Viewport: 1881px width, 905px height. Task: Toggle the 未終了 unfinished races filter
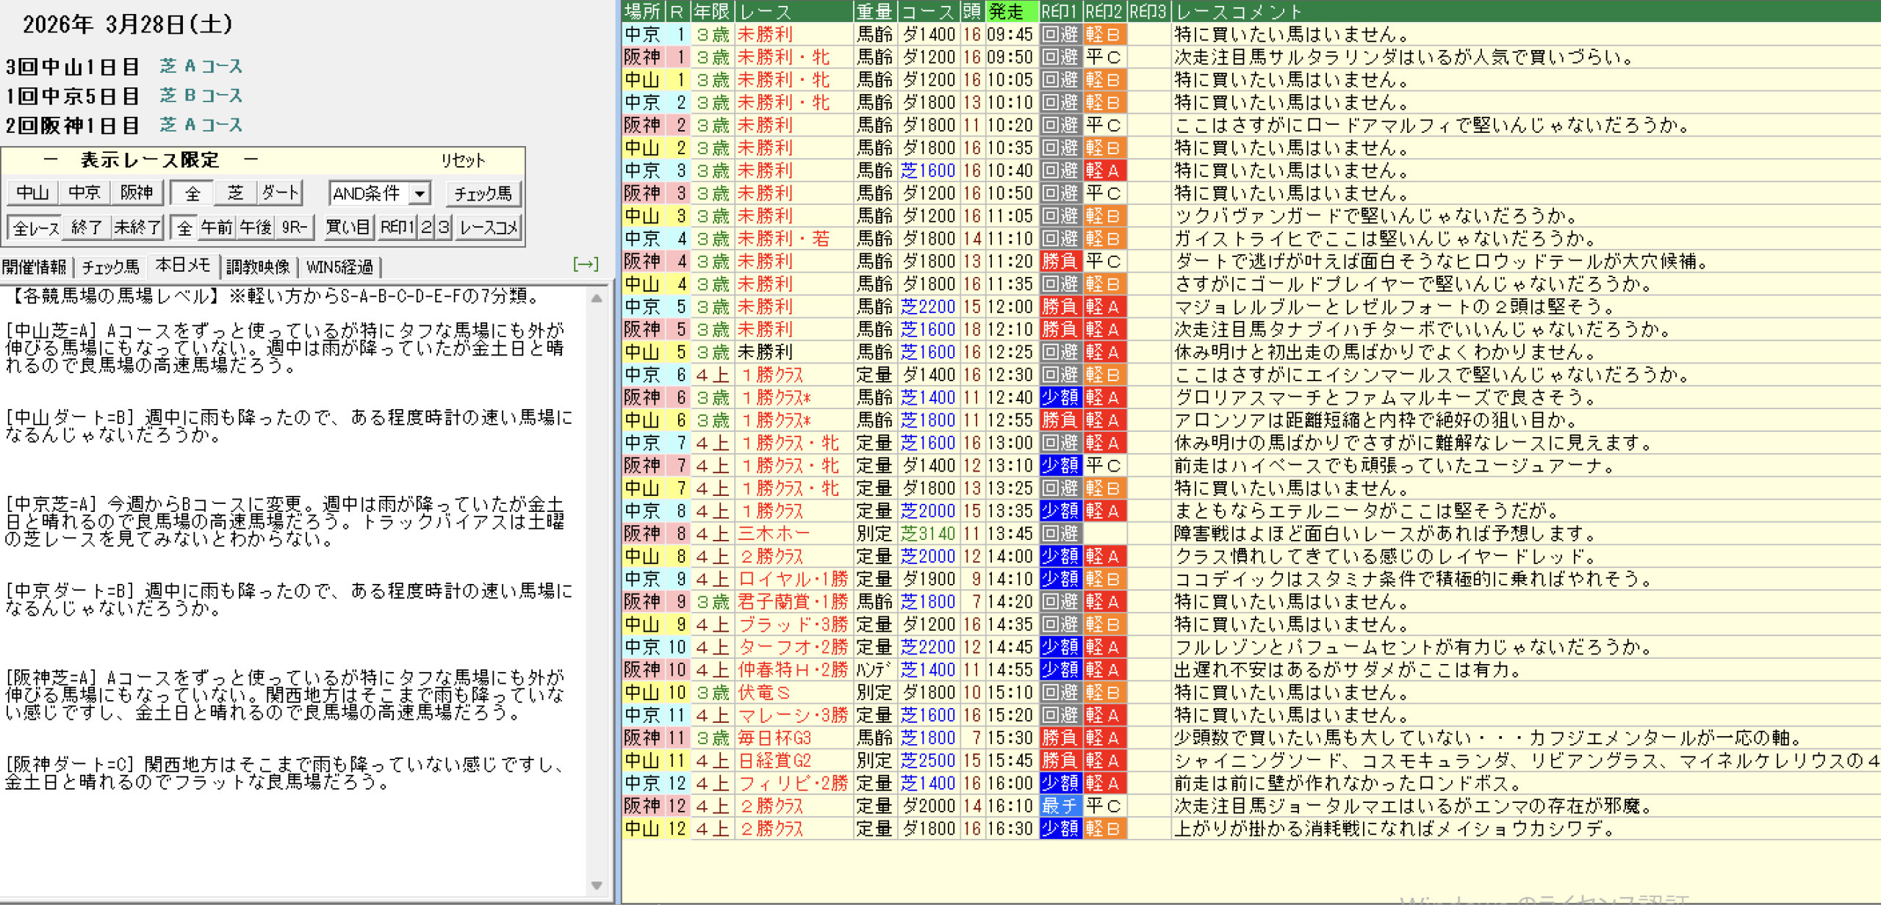tap(137, 228)
